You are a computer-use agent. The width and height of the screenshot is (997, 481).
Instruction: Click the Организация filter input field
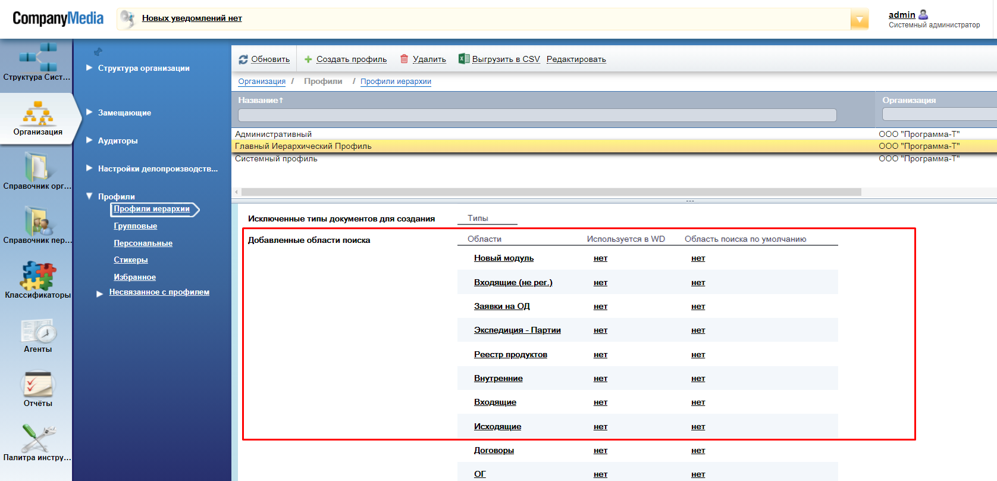tap(939, 114)
